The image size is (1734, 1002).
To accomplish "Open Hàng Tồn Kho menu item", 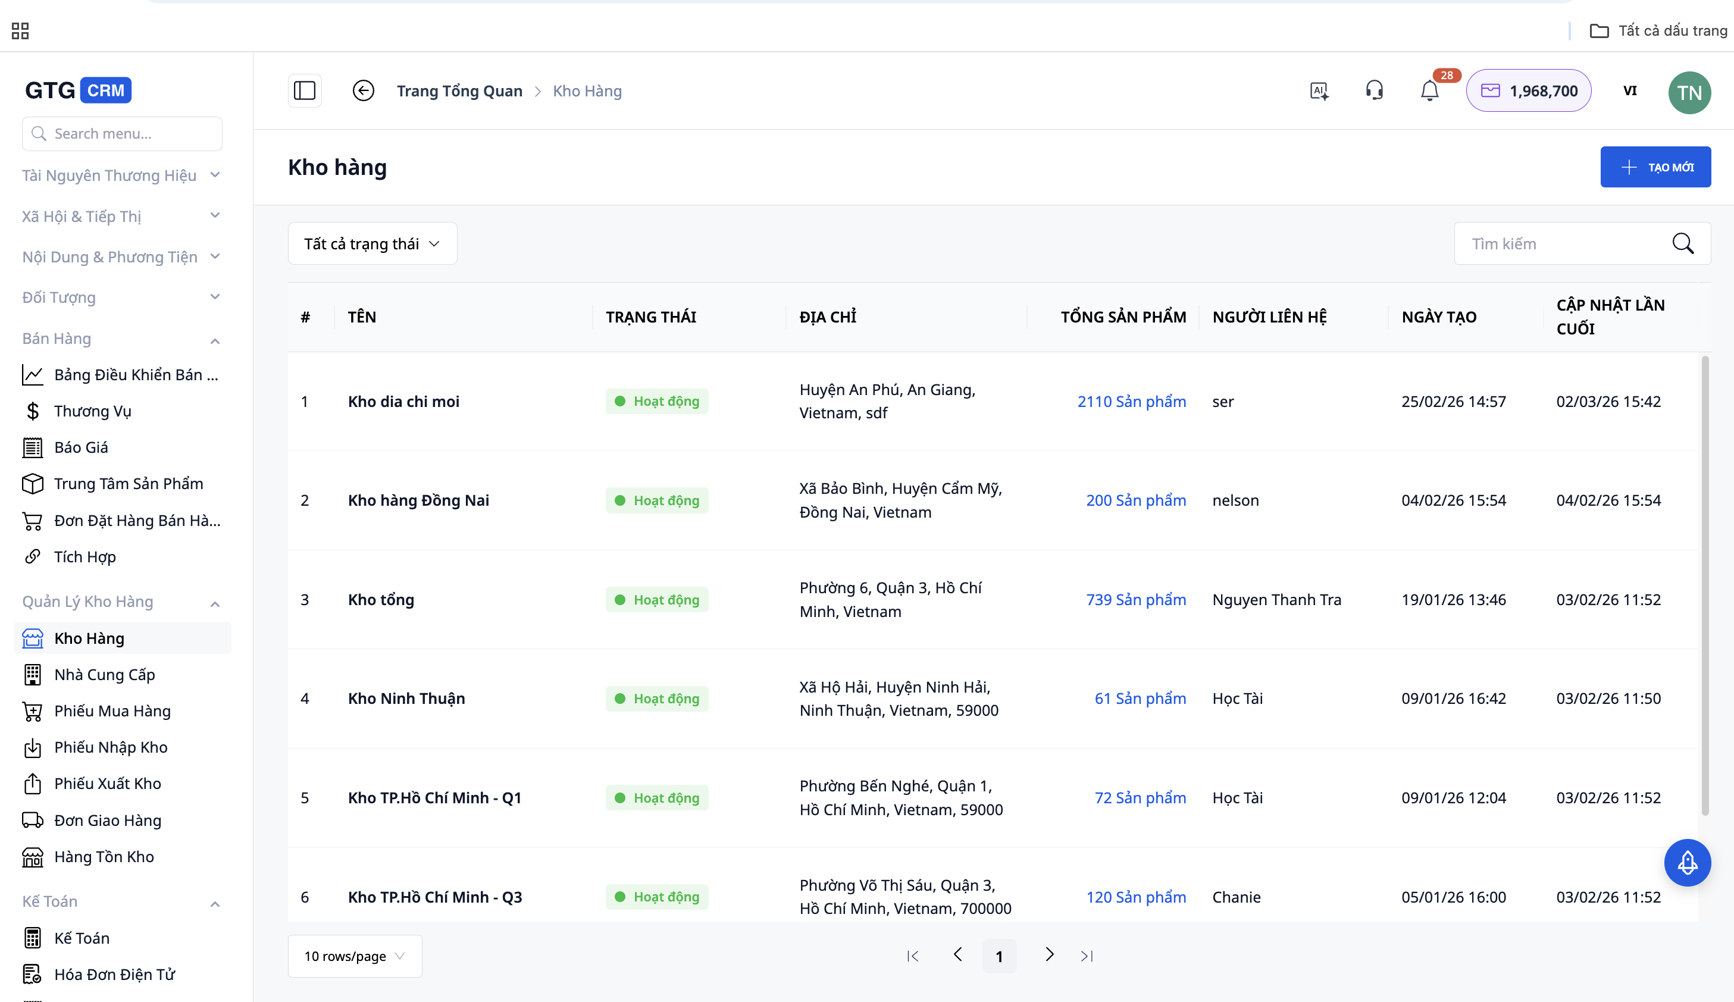I will [x=104, y=857].
